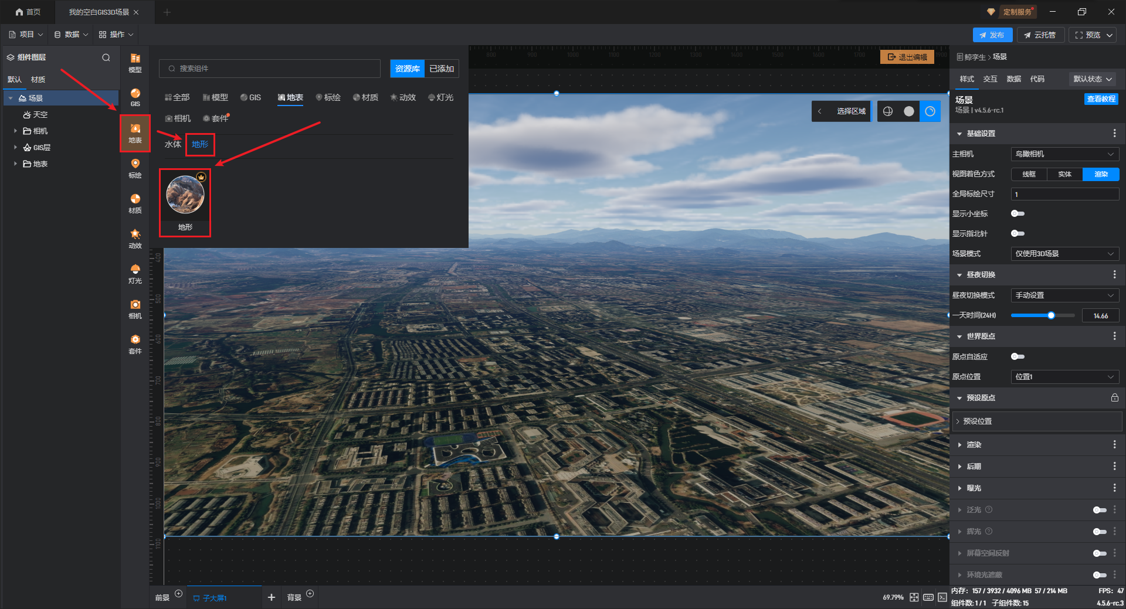Open the 主相机 dropdown
This screenshot has width=1126, height=609.
point(1064,154)
